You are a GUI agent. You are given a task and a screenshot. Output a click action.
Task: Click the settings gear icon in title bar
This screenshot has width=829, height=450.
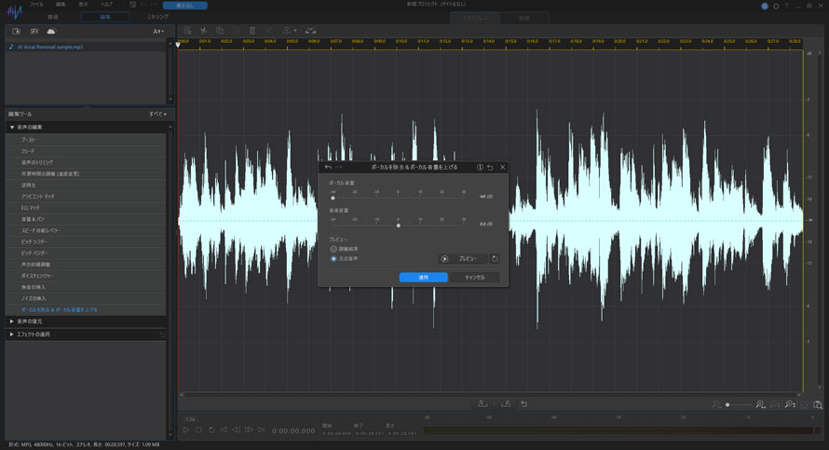[776, 6]
